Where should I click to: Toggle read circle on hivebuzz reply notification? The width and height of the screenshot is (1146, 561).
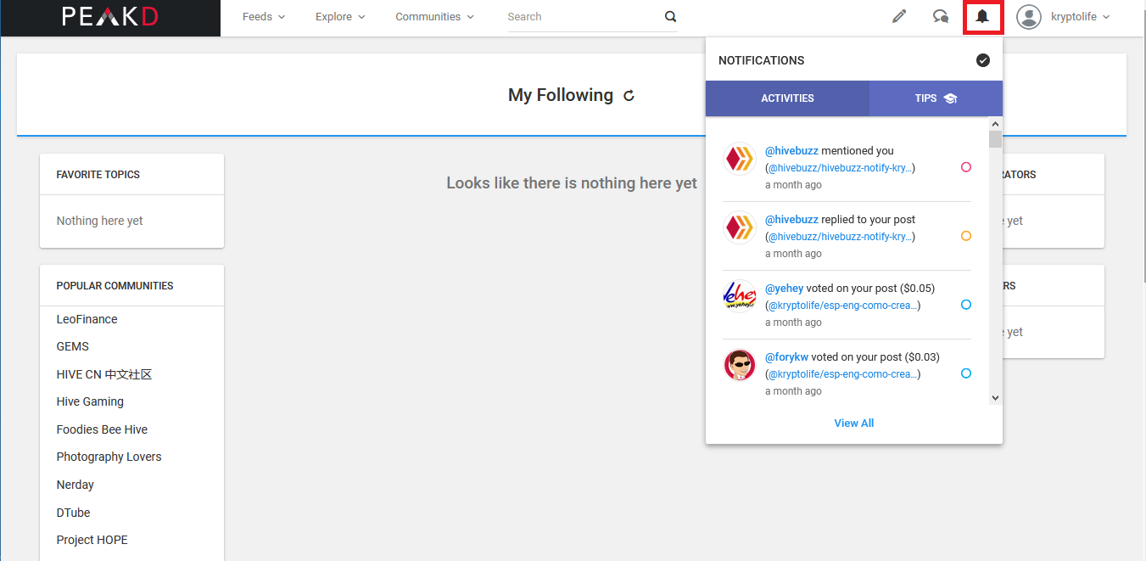point(966,236)
